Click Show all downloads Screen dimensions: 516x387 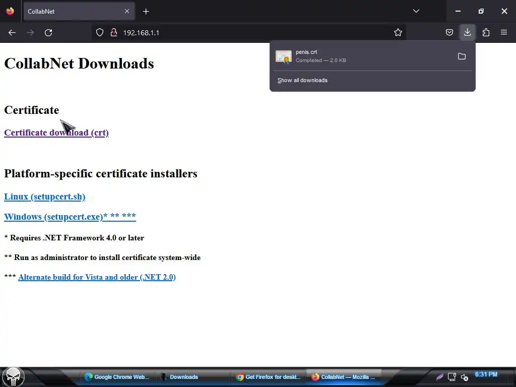[x=302, y=80]
